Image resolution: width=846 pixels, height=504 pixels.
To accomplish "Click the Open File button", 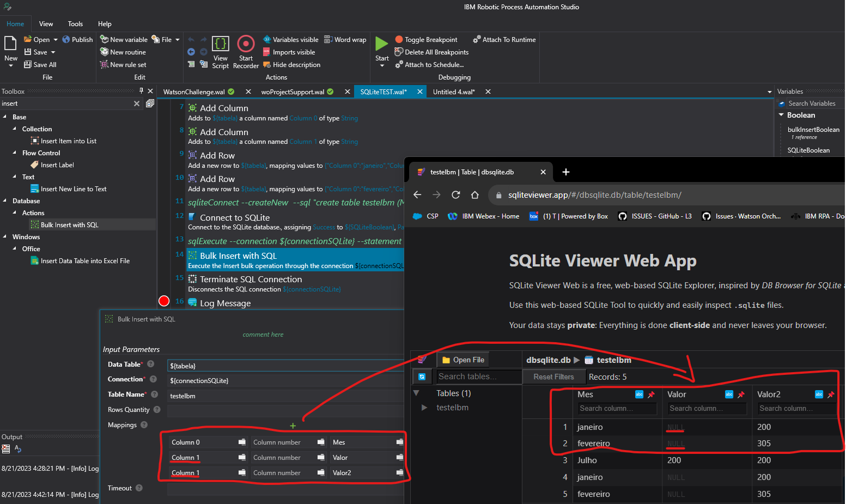I will [x=463, y=360].
